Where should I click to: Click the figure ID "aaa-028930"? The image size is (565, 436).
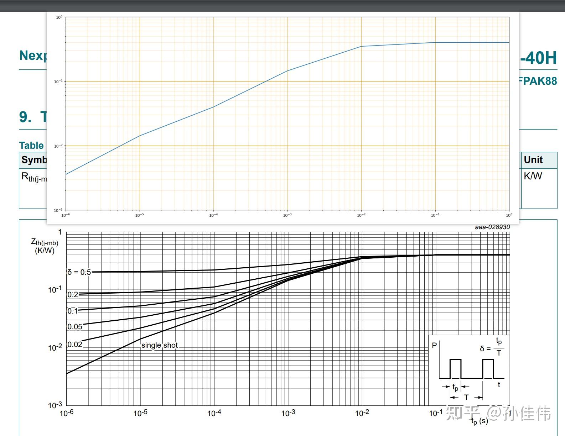pyautogui.click(x=492, y=227)
